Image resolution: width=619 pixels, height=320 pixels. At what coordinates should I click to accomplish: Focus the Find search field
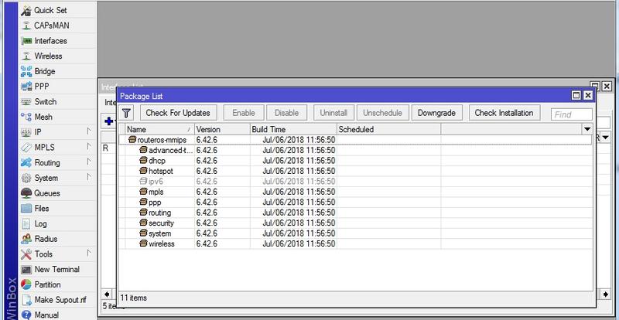click(572, 115)
